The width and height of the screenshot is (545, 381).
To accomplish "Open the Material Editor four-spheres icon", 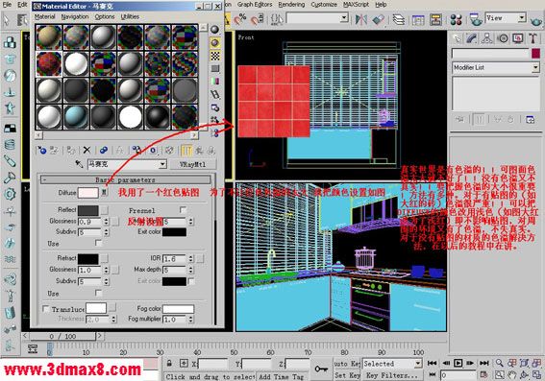I will tap(456, 19).
